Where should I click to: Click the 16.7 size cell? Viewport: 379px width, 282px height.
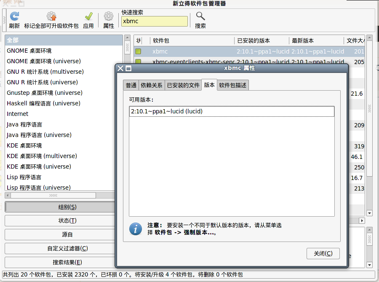tap(357, 178)
